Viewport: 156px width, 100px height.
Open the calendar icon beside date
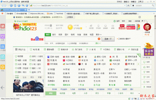51,26
